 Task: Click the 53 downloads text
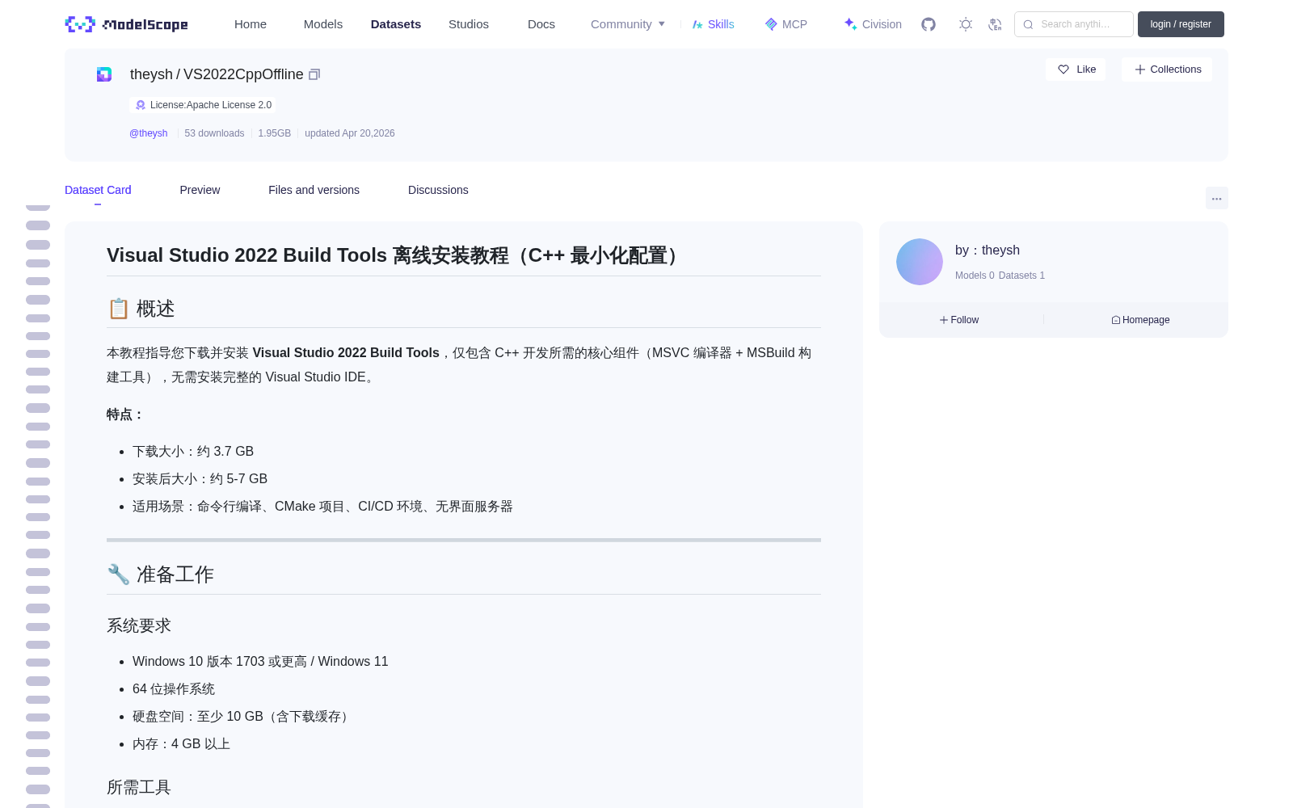pos(214,133)
